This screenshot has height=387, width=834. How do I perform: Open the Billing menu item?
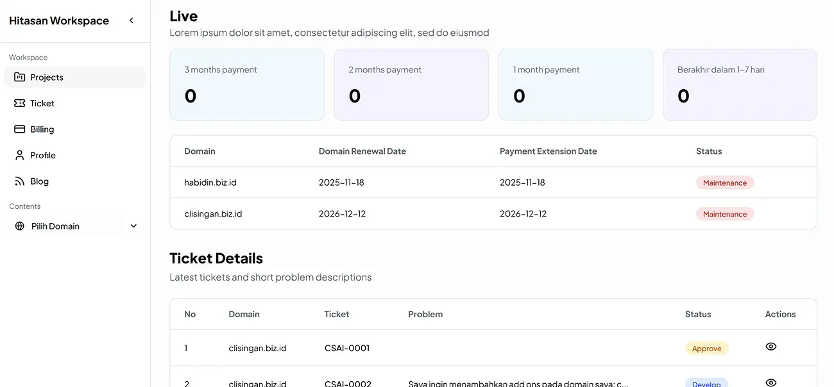click(42, 129)
